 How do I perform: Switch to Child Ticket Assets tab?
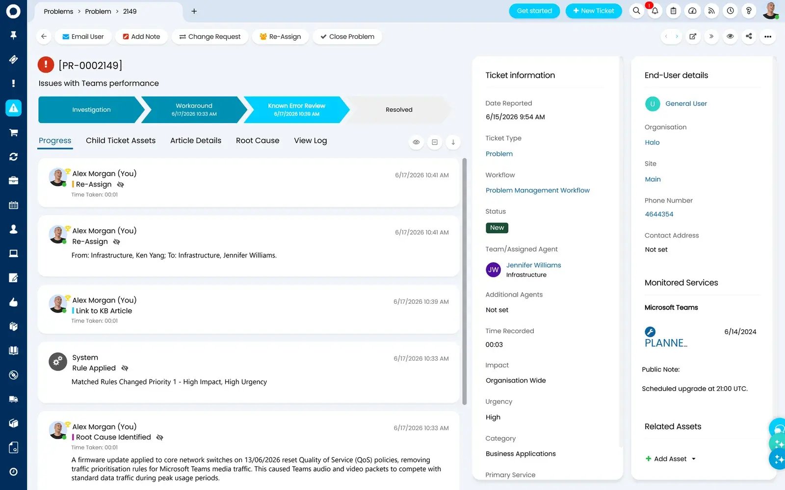(x=121, y=141)
